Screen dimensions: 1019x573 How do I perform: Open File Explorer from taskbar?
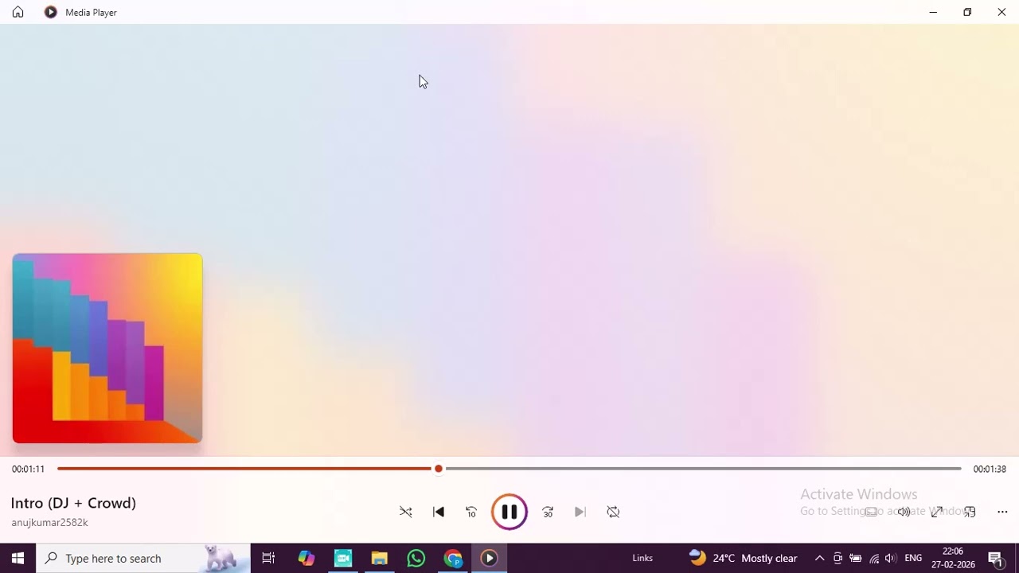pos(379,558)
